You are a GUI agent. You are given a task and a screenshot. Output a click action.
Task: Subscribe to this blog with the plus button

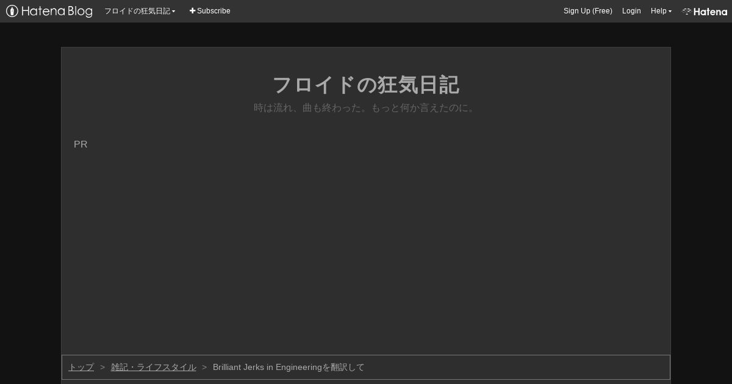210,11
